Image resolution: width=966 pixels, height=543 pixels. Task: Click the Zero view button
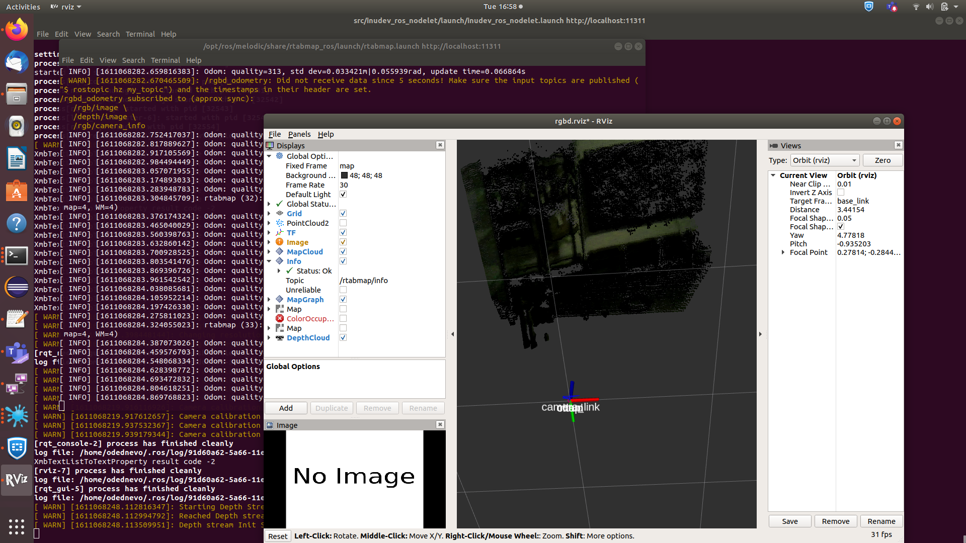click(882, 160)
